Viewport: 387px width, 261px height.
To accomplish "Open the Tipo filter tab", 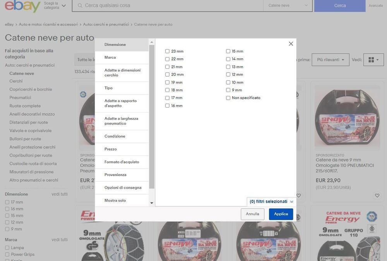I will click(122, 88).
